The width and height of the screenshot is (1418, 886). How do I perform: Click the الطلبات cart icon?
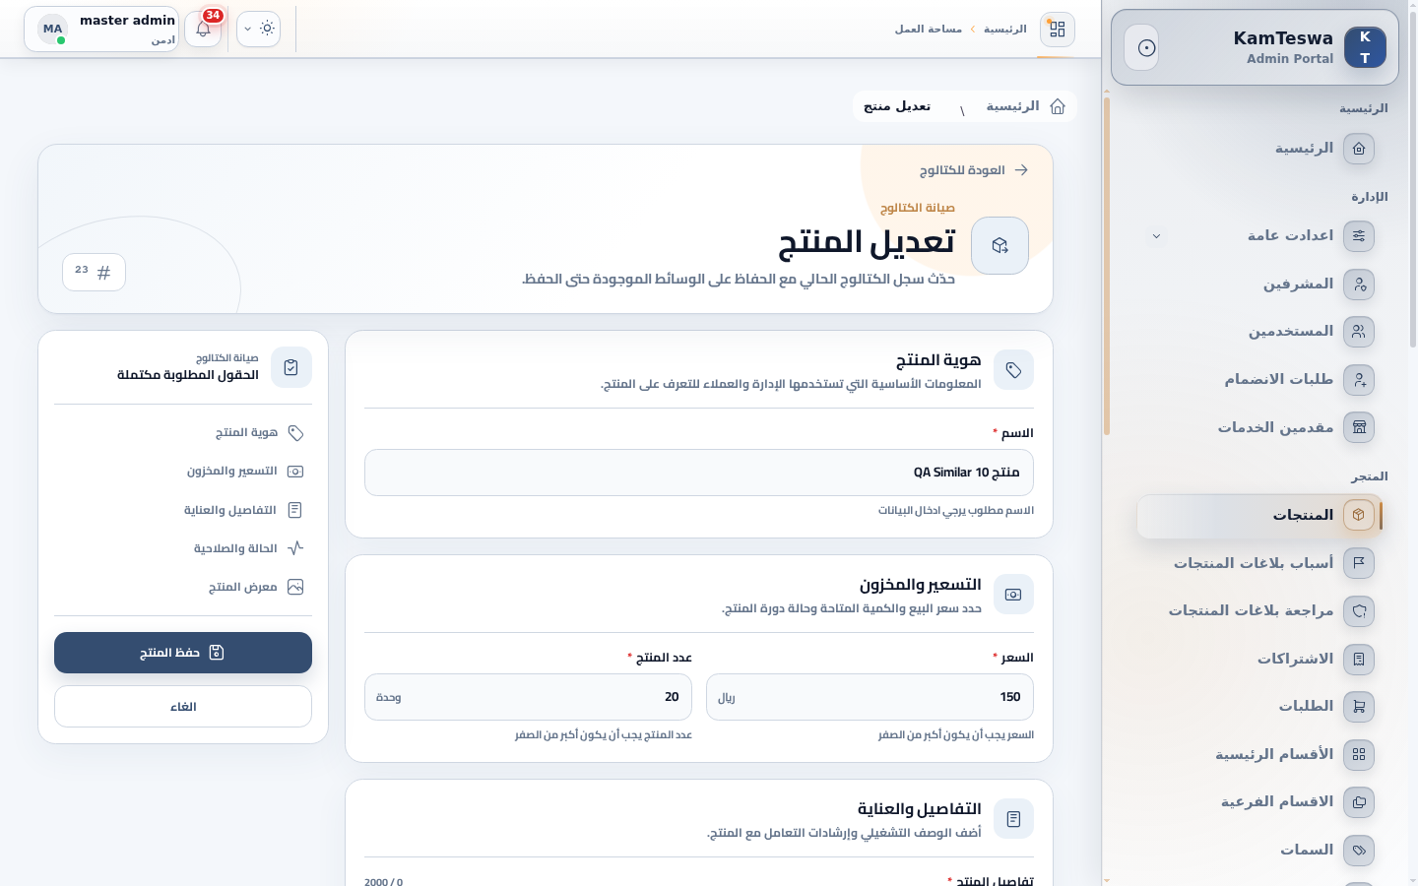pyautogui.click(x=1359, y=707)
